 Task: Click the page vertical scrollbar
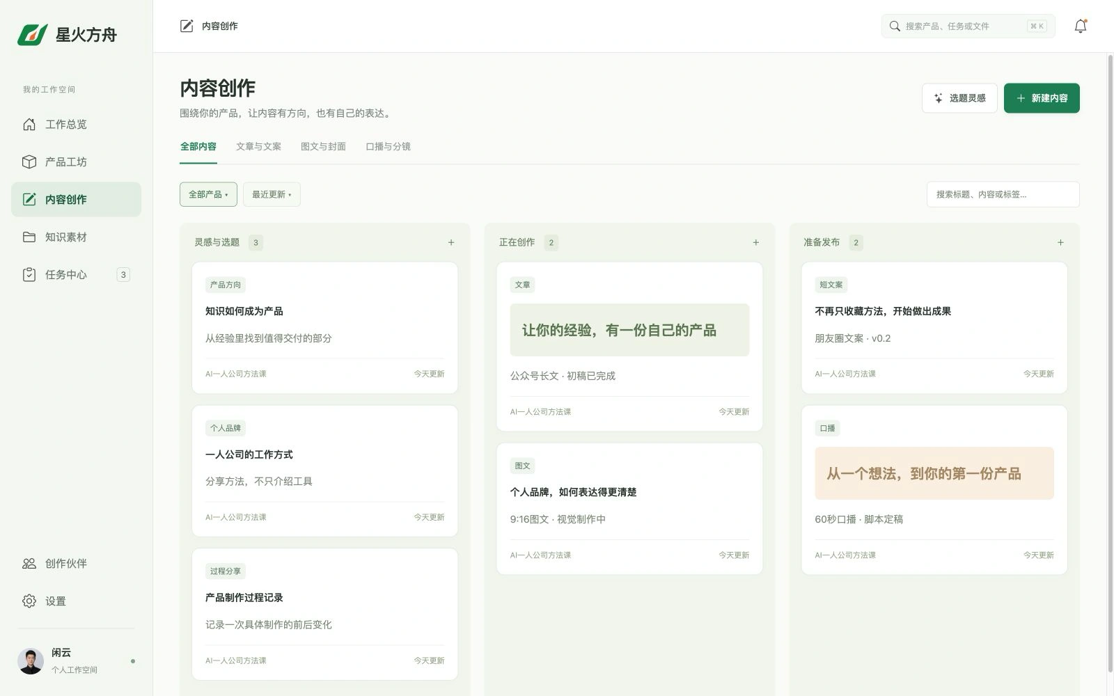coord(1110,362)
